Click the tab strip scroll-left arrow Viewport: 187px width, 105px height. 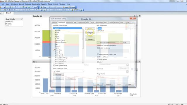(132, 22)
